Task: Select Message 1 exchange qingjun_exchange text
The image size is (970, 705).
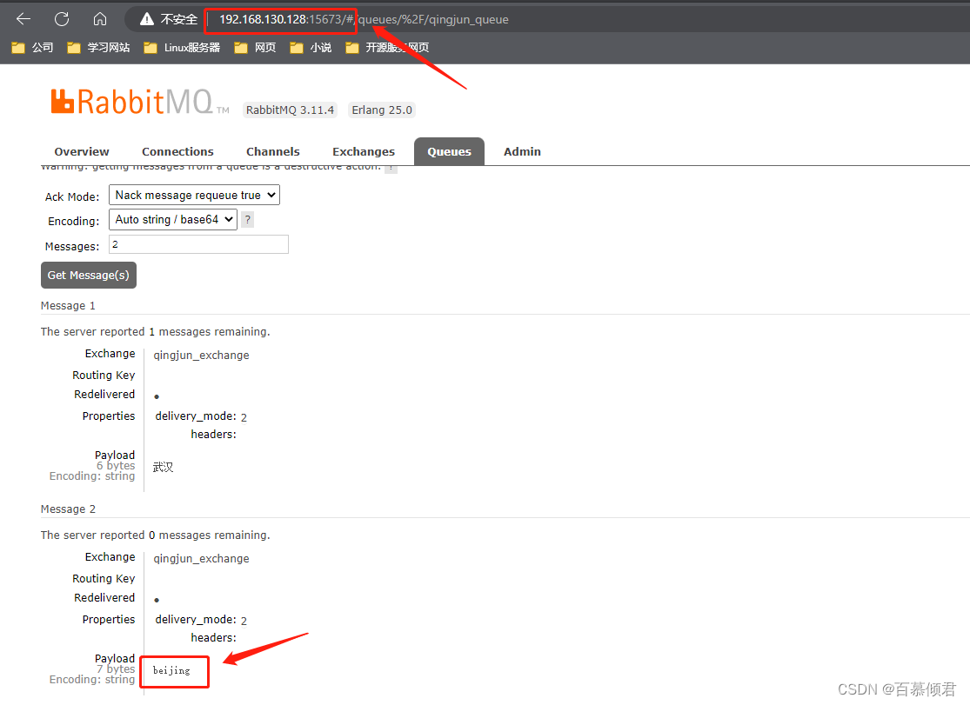Action: click(201, 355)
